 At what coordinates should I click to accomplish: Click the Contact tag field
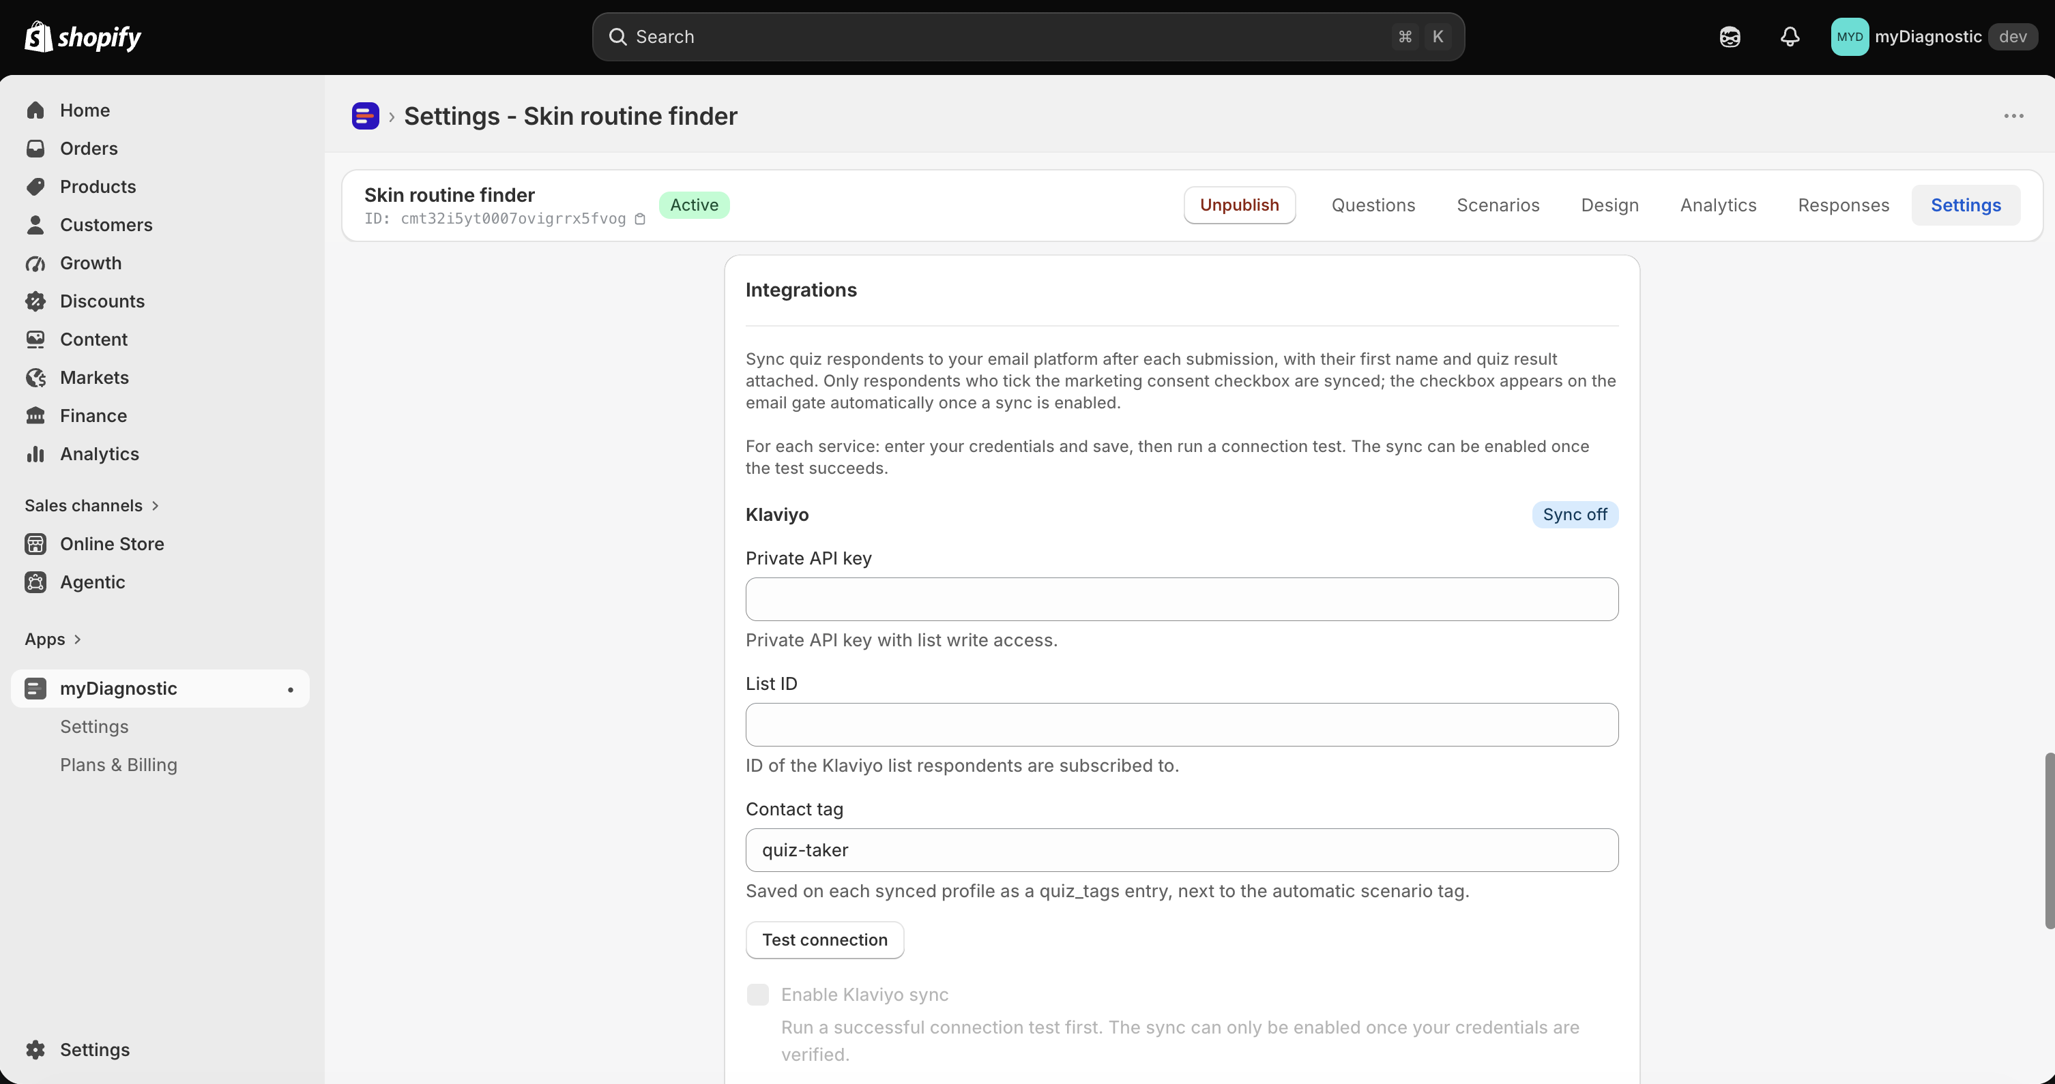point(1182,850)
